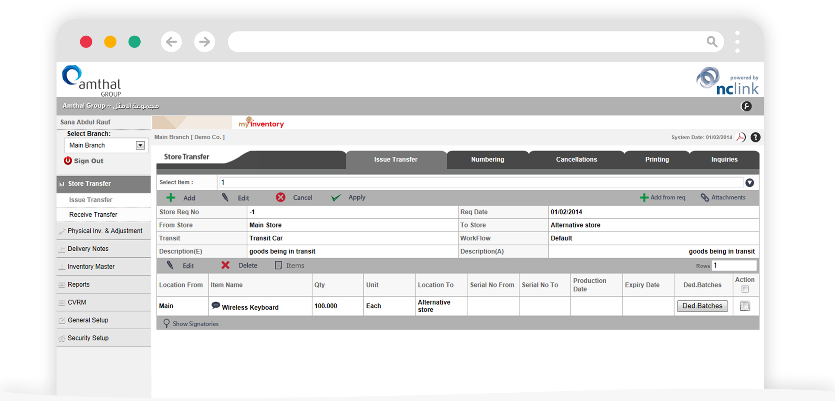Open Attachments via paperclip icon
The image size is (835, 401).
(x=705, y=197)
